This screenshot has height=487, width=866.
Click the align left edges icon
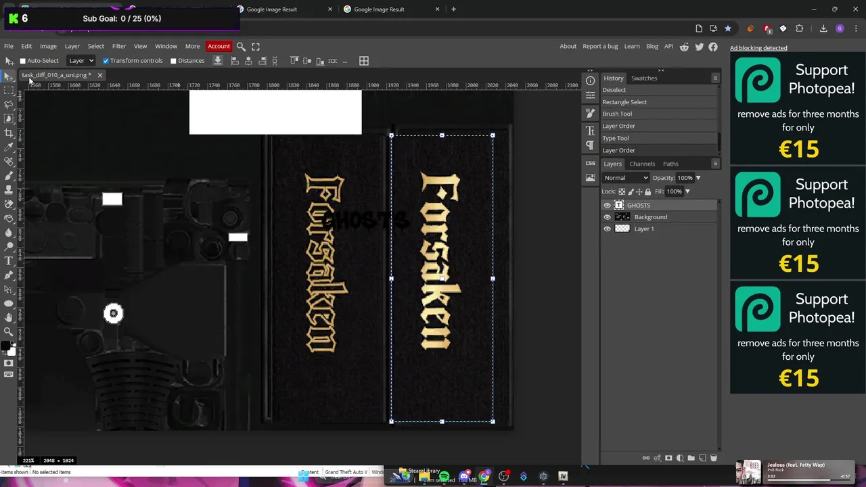[x=235, y=61]
